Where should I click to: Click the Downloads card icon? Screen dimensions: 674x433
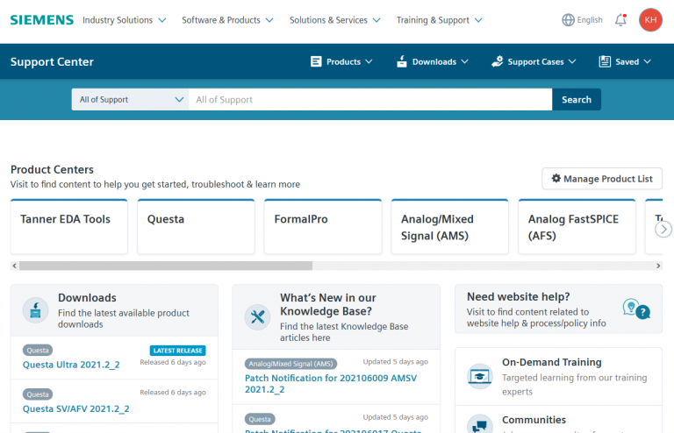[x=35, y=310]
